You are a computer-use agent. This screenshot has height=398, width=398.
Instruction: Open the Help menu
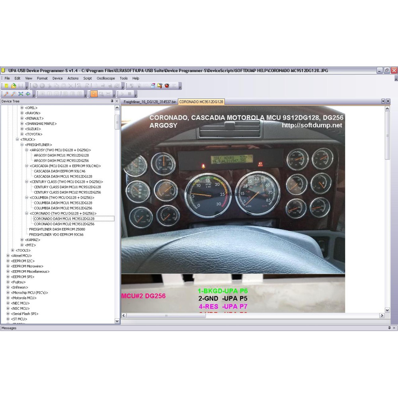[136, 78]
